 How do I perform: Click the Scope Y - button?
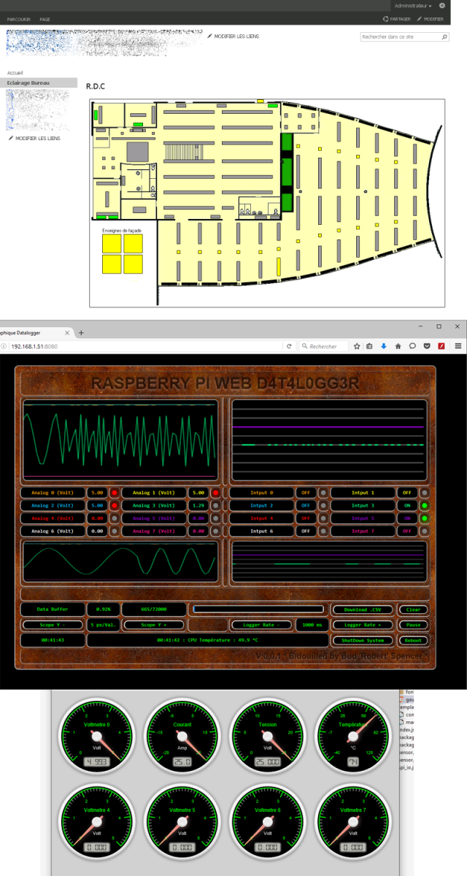[x=51, y=625]
